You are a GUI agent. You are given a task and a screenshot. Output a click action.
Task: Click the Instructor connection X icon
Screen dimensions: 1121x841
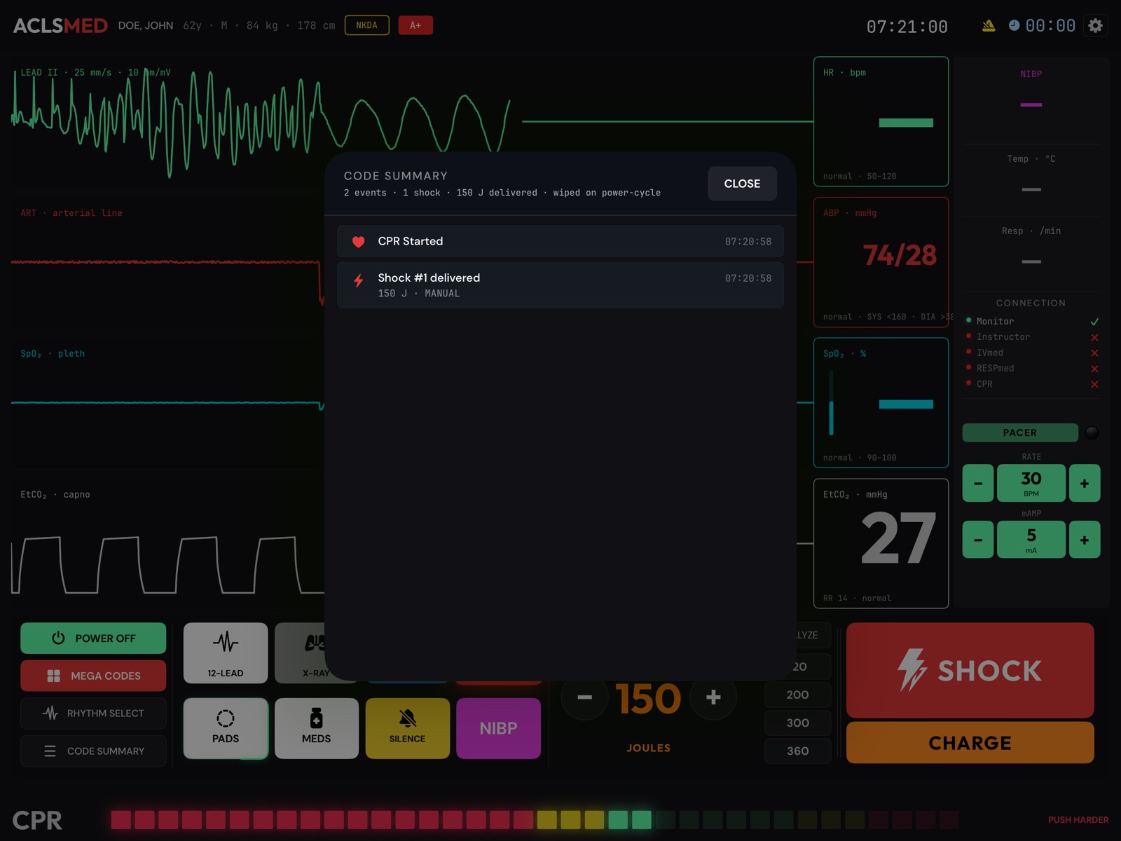(1094, 337)
